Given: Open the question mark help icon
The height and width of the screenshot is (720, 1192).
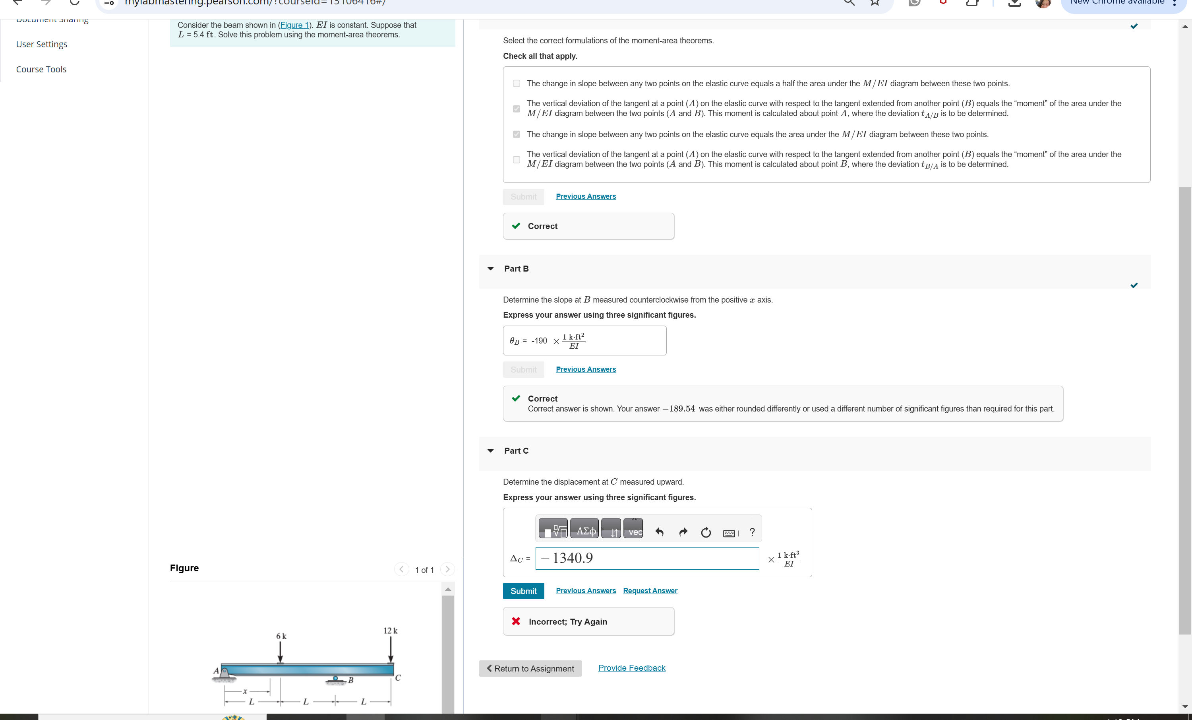Looking at the screenshot, I should tap(752, 532).
